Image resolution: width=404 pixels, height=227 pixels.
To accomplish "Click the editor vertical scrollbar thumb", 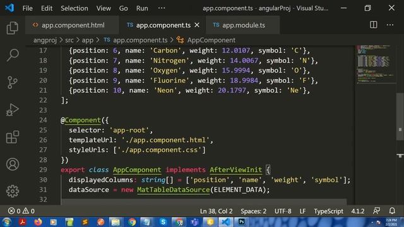I will 400,116.
